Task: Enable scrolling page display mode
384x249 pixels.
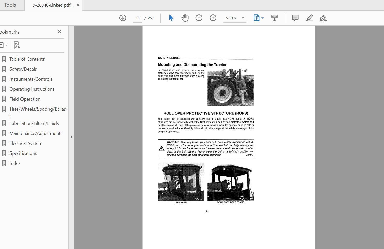Action: [x=274, y=18]
